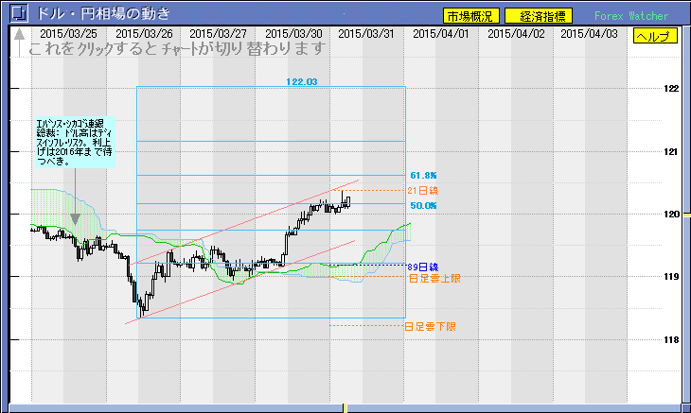Click the blue 89日線 label
Screen dimensions: 691x413
[423, 267]
